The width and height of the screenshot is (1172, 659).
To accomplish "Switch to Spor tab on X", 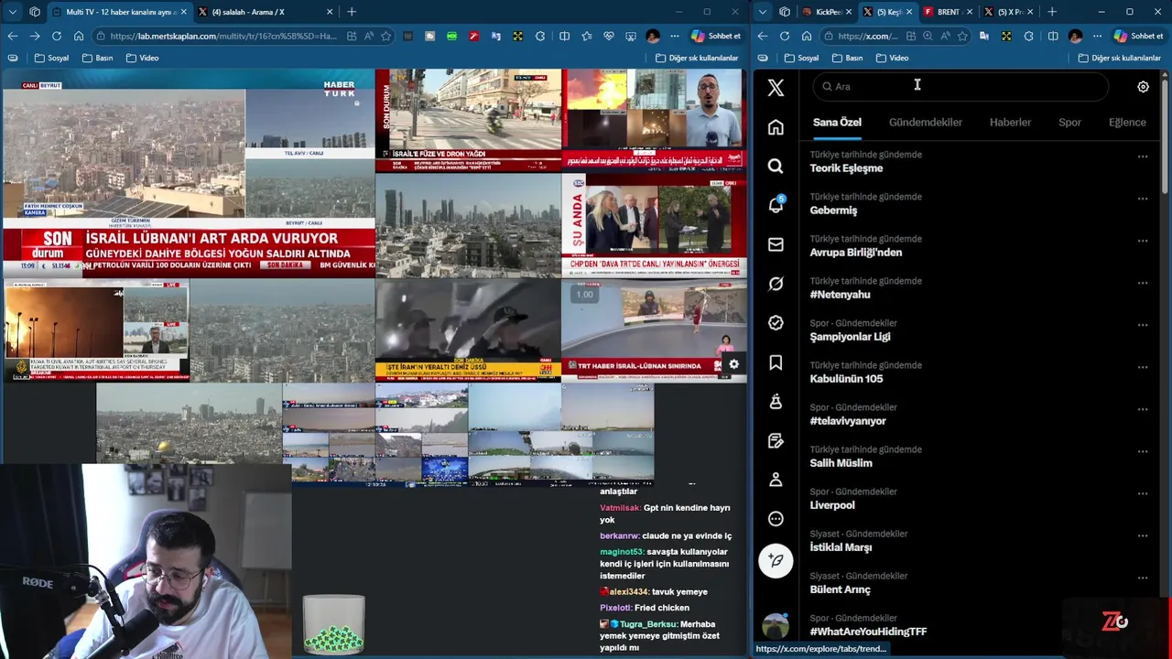I will (x=1069, y=122).
